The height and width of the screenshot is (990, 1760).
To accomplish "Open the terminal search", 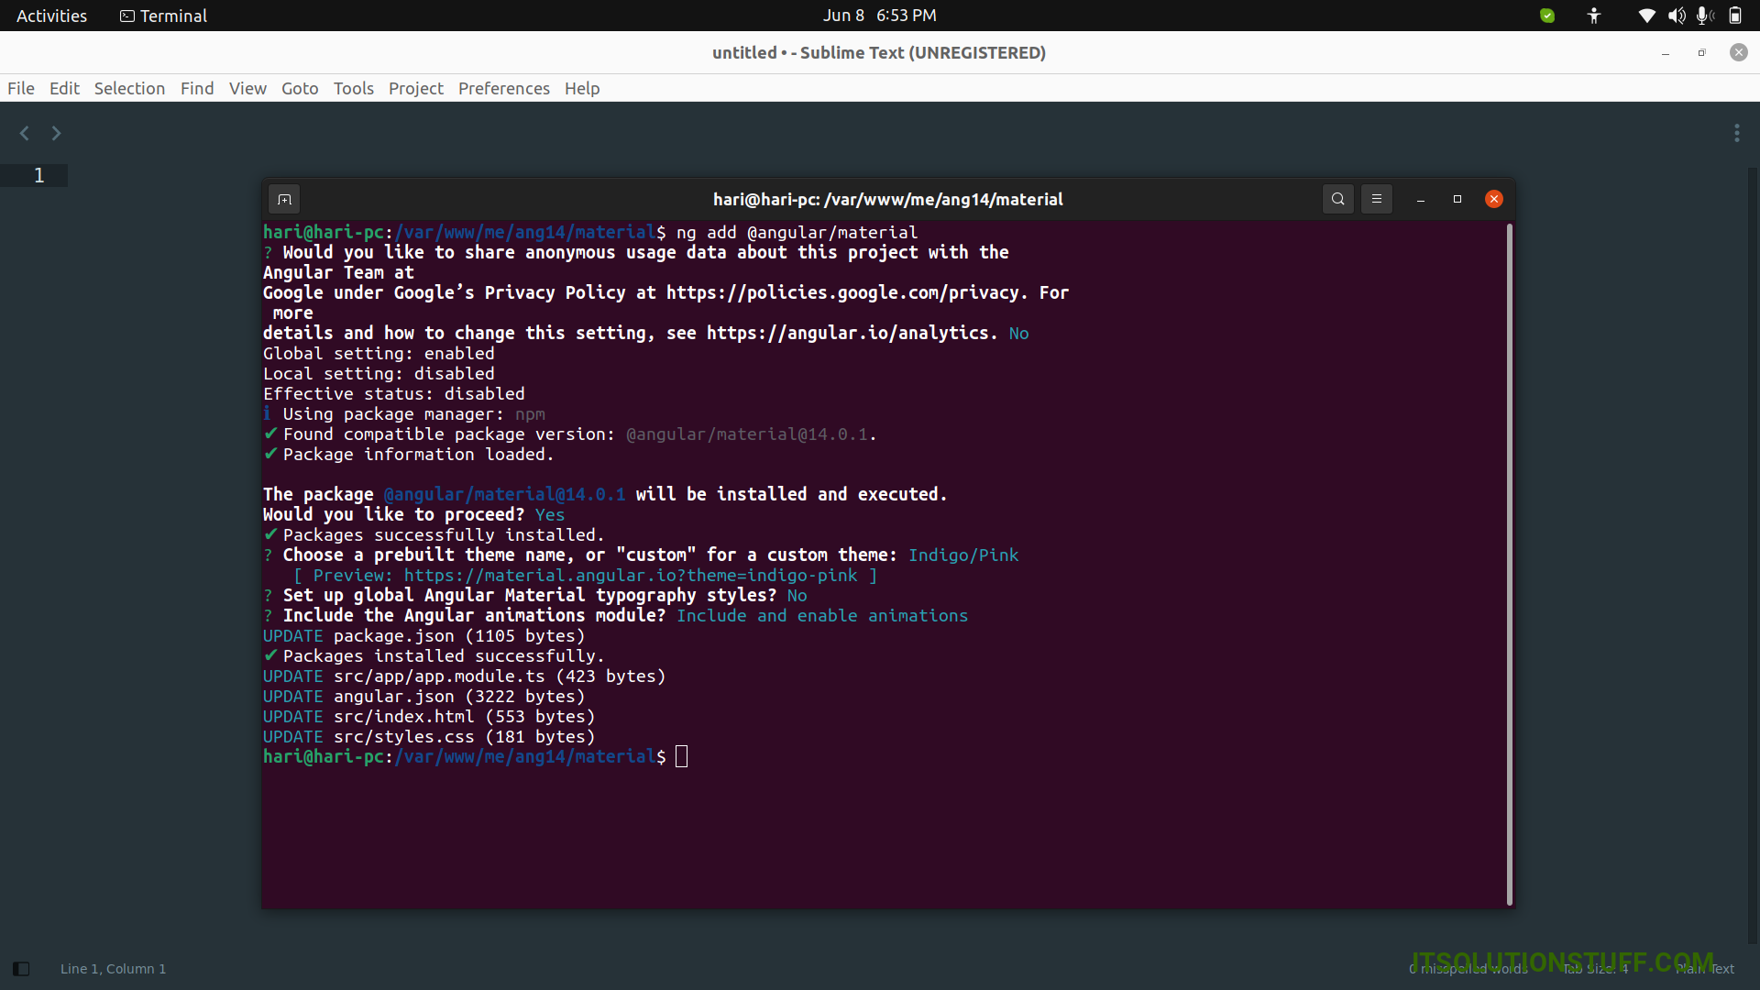I will [x=1338, y=199].
